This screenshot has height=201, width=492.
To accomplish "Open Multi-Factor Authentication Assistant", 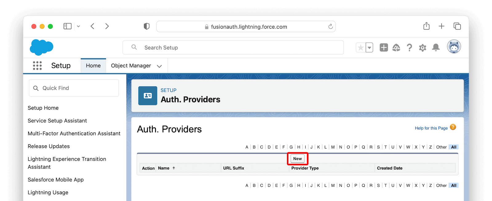I will [x=74, y=133].
